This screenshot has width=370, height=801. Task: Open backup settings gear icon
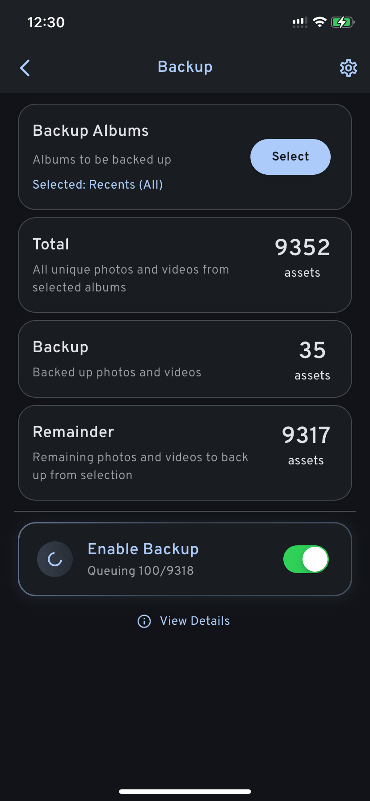click(348, 68)
